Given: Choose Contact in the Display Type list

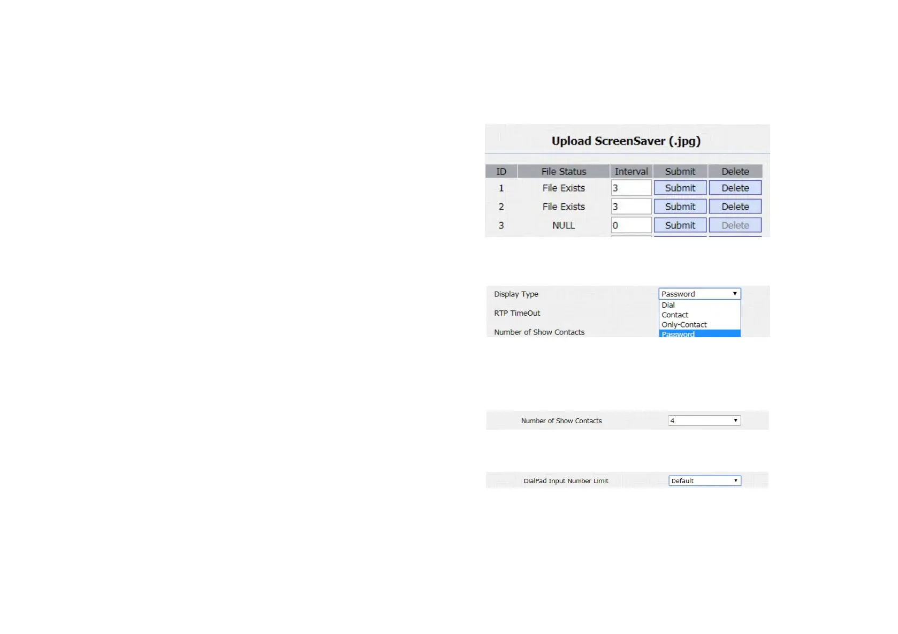Looking at the screenshot, I should (x=699, y=315).
